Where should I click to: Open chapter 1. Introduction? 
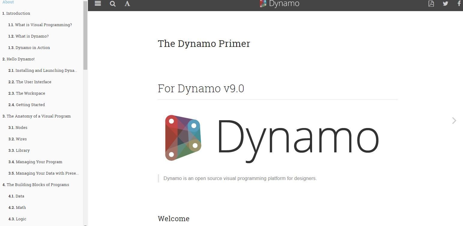[16, 13]
